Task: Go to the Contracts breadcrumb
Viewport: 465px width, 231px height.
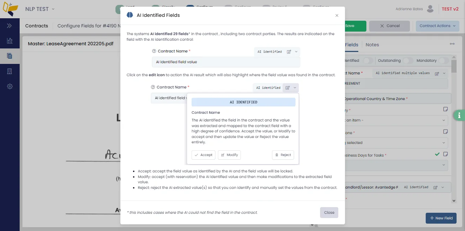Action: coord(36,26)
